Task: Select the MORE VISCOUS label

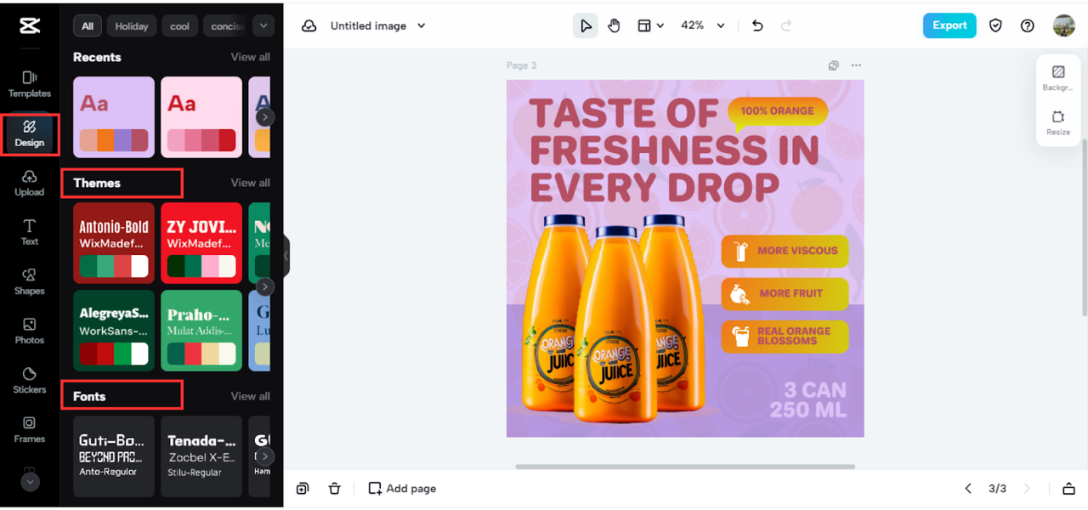Action: (785, 251)
